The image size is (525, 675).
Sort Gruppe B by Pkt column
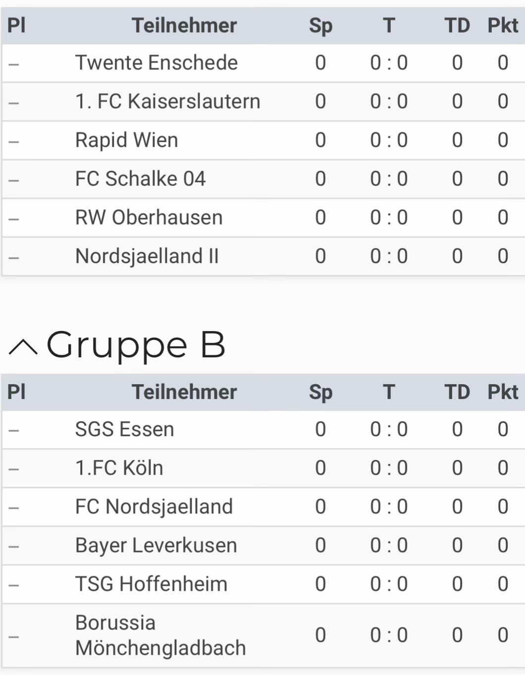click(503, 392)
